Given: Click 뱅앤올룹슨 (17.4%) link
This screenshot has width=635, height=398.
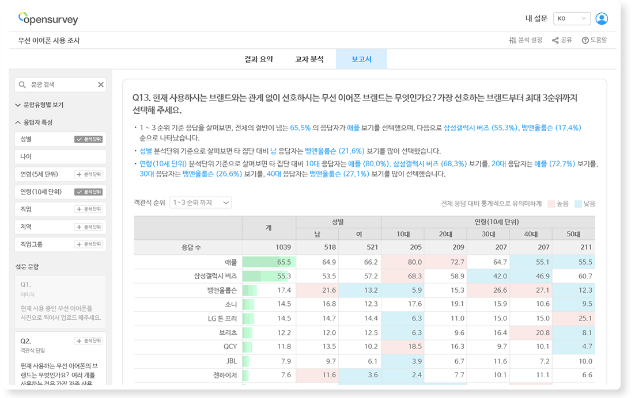Looking at the screenshot, I should tap(551, 128).
